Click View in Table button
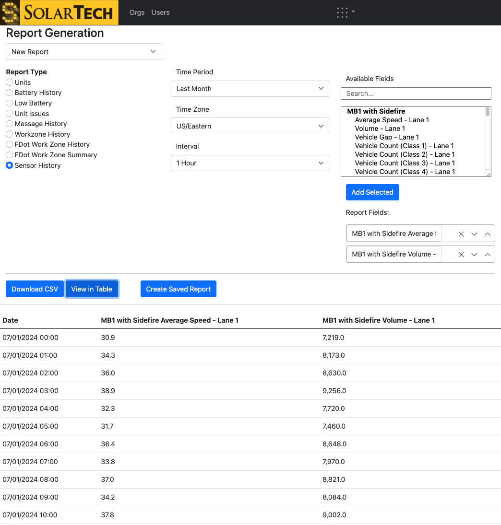 point(92,289)
